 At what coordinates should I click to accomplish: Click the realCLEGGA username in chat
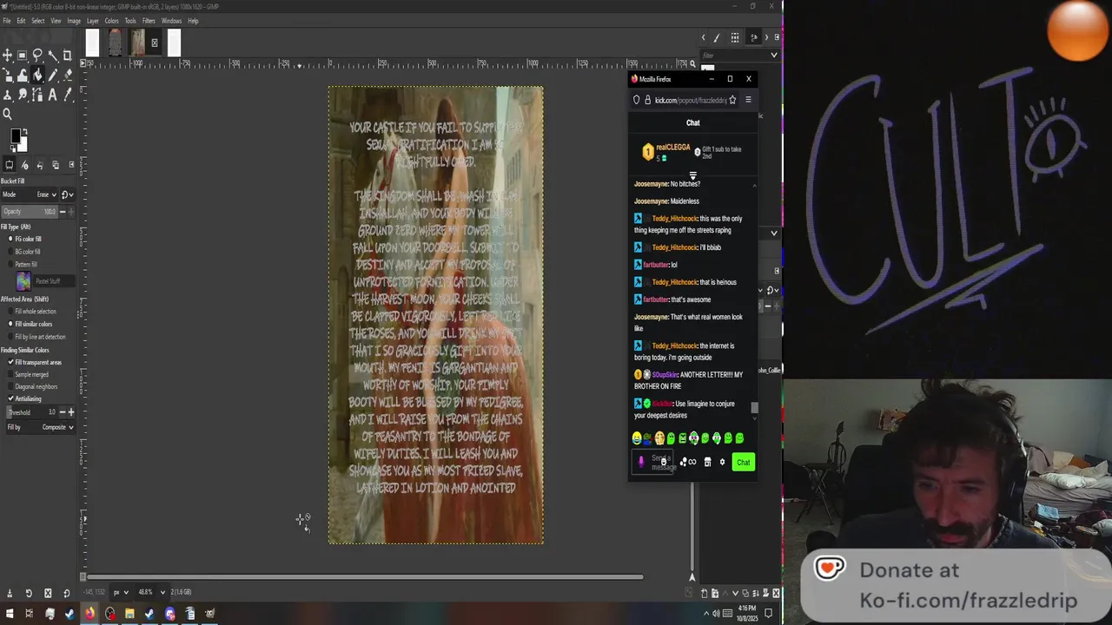pyautogui.click(x=673, y=148)
